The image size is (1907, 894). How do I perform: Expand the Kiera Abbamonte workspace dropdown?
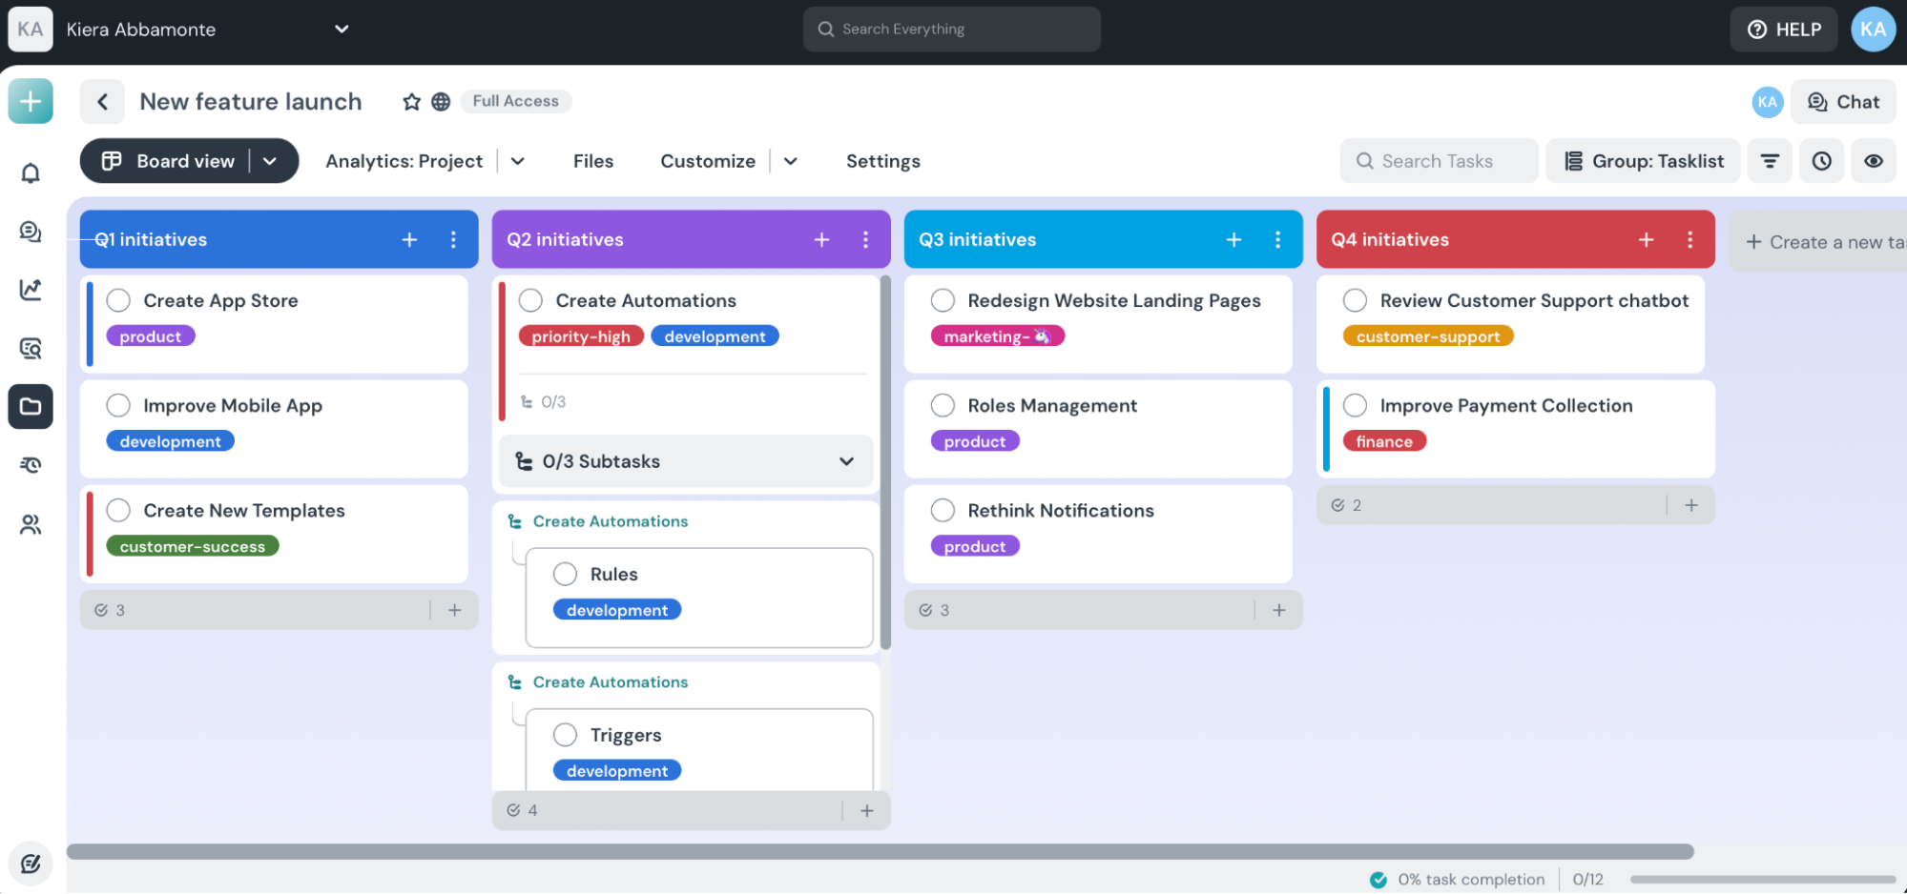342,30
